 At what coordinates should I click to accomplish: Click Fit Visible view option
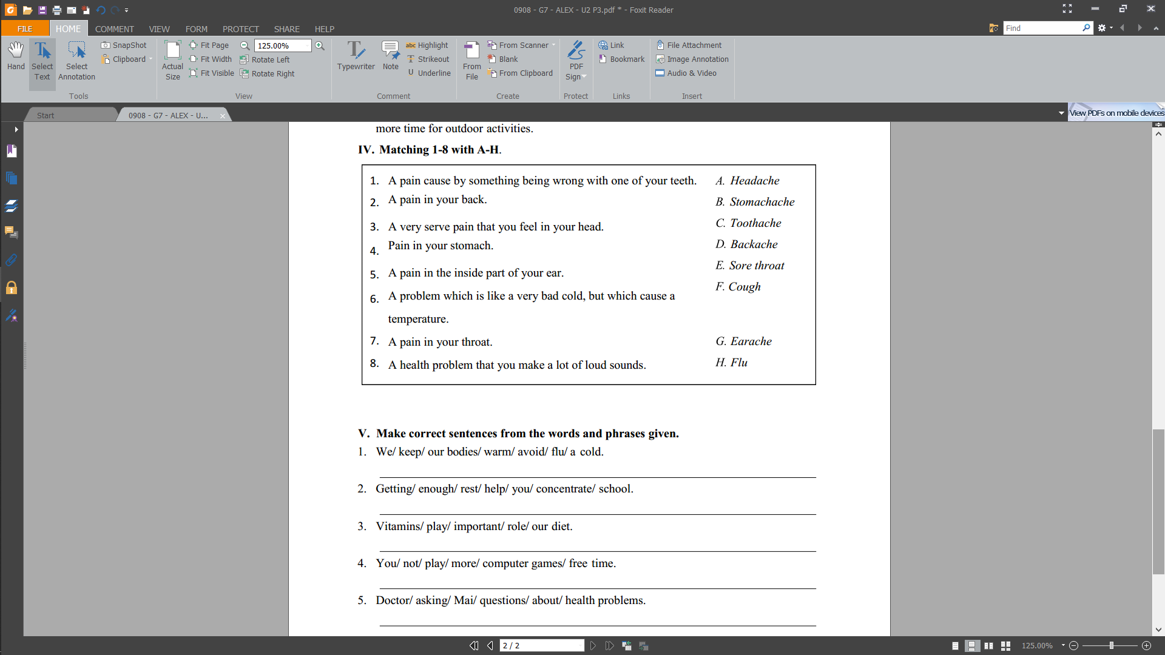tap(212, 73)
